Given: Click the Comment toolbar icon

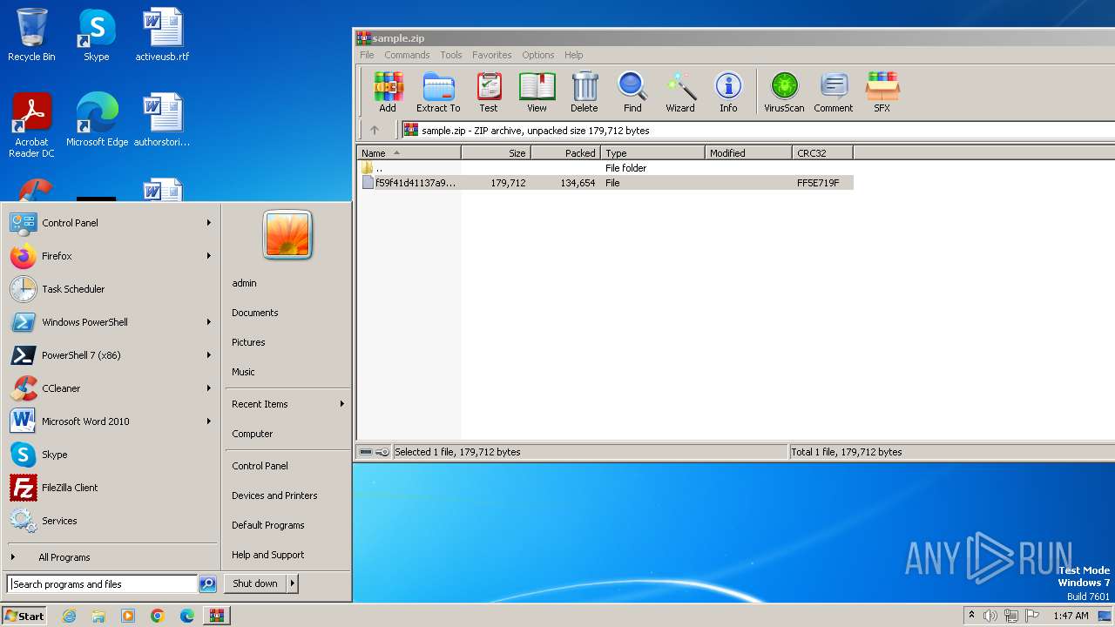Looking at the screenshot, I should click(834, 92).
